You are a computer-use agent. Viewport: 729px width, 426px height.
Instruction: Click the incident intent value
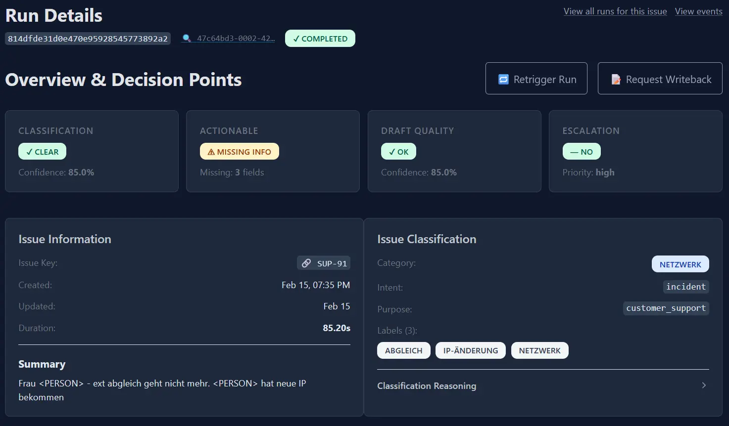[x=686, y=287]
